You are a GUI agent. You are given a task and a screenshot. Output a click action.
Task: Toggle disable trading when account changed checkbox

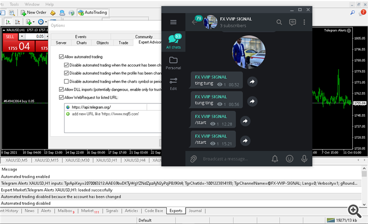[66, 65]
